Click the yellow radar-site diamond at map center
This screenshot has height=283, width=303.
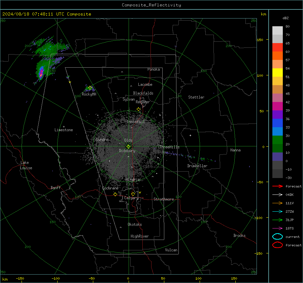pos(129,147)
